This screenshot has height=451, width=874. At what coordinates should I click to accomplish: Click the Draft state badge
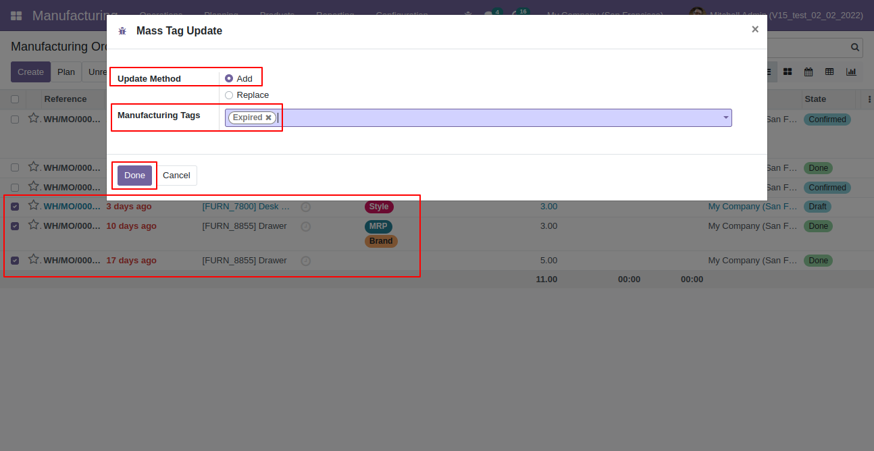coord(817,207)
